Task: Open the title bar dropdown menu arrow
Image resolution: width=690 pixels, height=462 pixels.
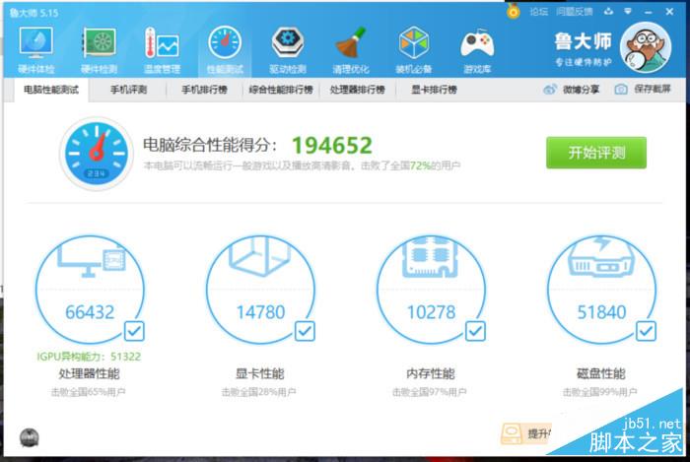Action: tap(628, 12)
